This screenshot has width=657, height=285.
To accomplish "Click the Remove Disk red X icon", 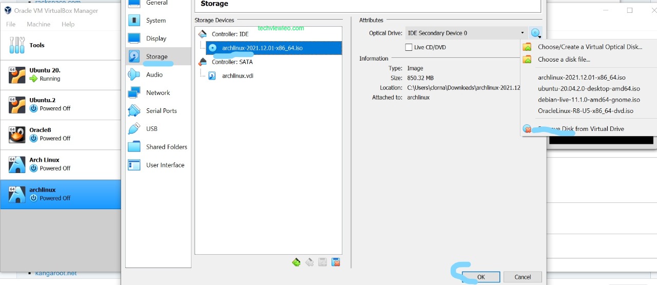I will click(x=527, y=129).
